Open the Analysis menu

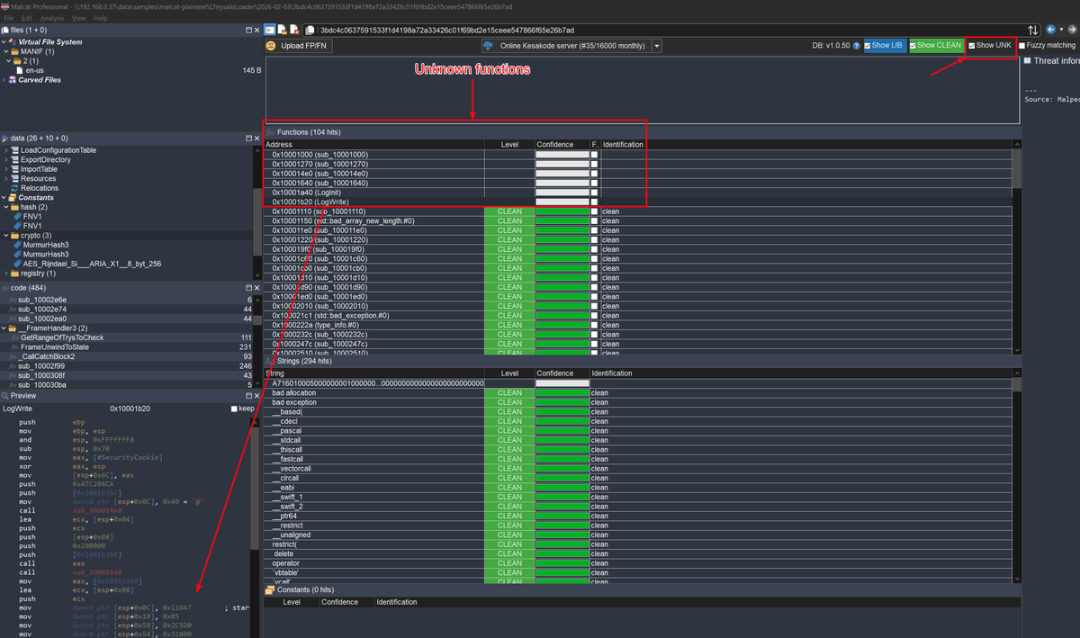tap(52, 18)
